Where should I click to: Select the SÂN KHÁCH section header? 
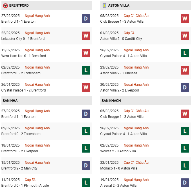click(x=111, y=101)
